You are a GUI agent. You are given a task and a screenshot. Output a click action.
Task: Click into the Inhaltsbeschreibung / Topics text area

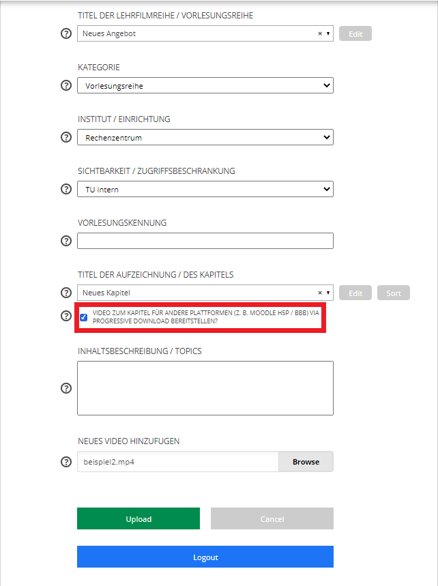click(205, 388)
